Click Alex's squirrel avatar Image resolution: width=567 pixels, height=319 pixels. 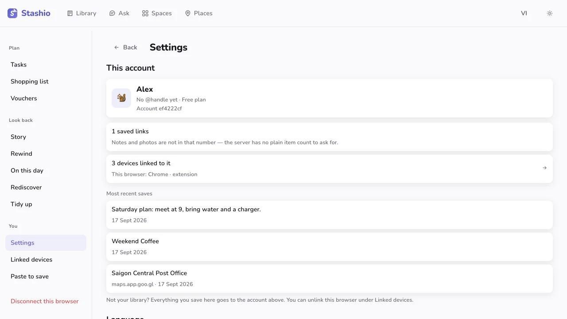pyautogui.click(x=121, y=98)
